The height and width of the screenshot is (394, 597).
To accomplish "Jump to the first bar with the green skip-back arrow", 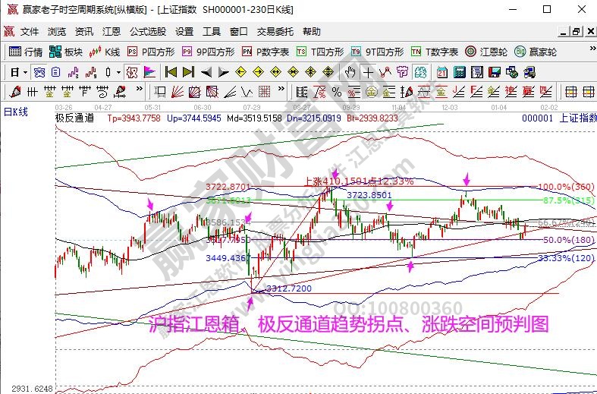I will click(171, 72).
